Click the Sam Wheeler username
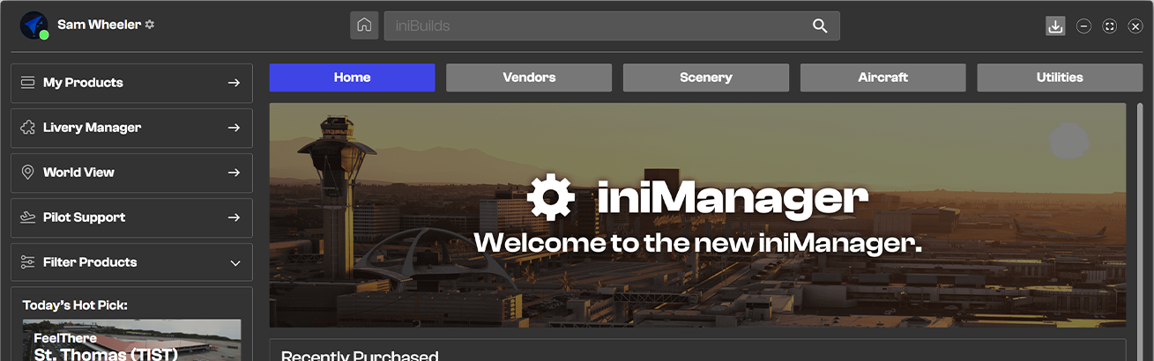This screenshot has height=361, width=1154. point(99,25)
